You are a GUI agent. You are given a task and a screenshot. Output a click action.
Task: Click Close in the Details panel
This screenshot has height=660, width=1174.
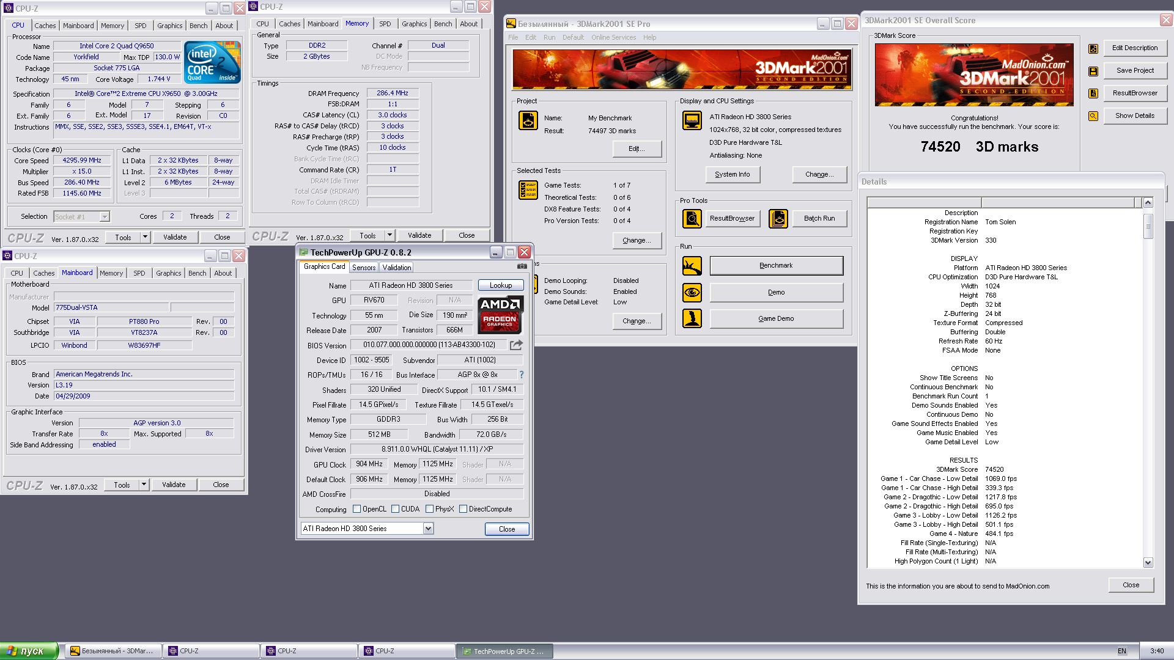pyautogui.click(x=1131, y=585)
